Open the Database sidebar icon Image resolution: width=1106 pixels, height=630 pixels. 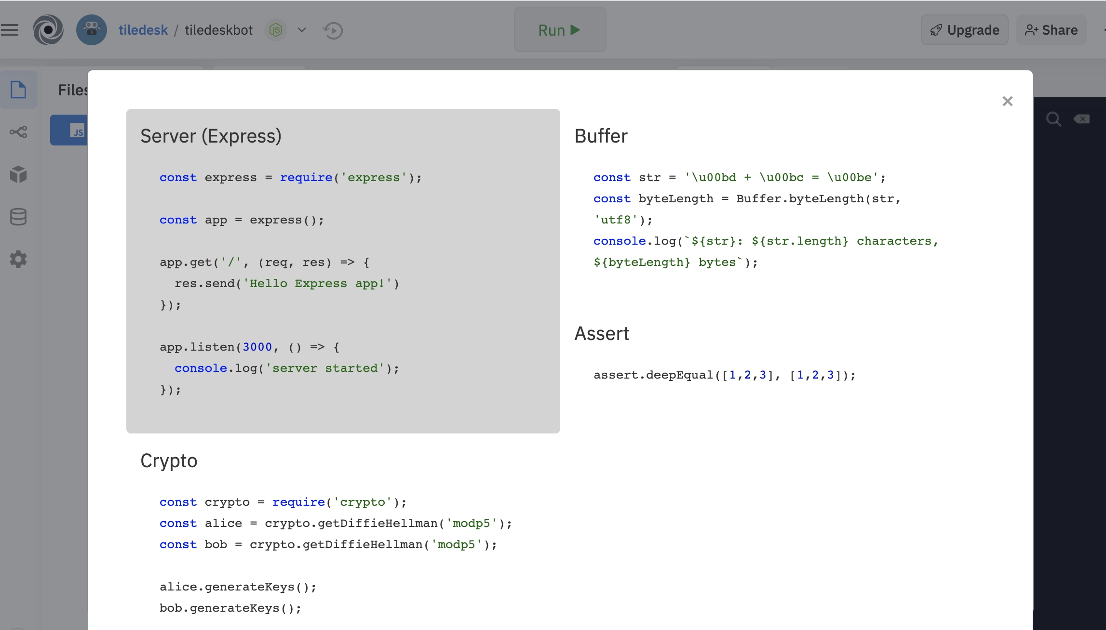[18, 217]
